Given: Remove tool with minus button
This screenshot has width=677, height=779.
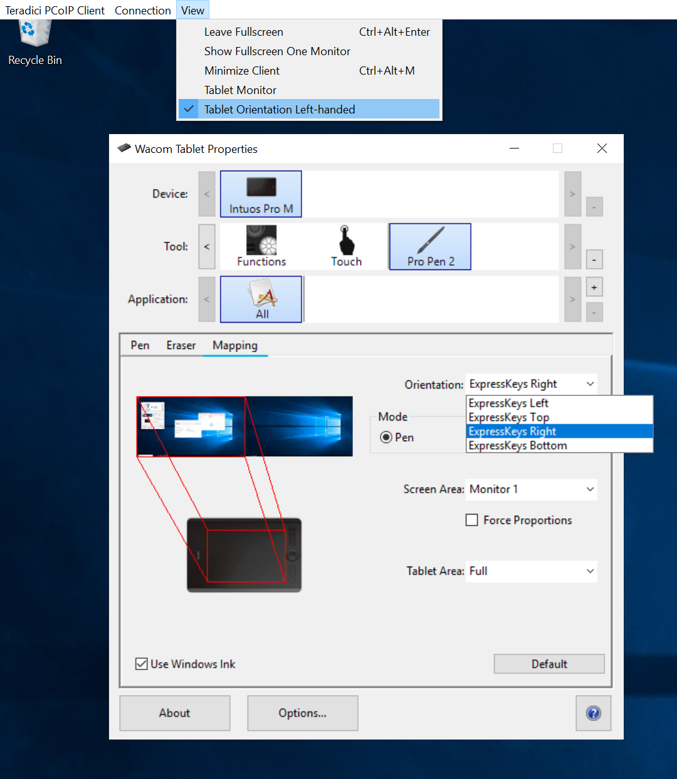Looking at the screenshot, I should click(x=594, y=259).
